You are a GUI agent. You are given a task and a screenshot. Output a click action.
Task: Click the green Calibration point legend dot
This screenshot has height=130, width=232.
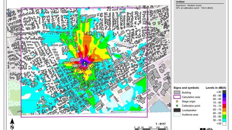tap(177, 106)
